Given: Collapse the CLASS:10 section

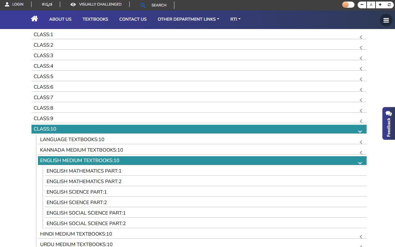Looking at the screenshot, I should [199, 129].
